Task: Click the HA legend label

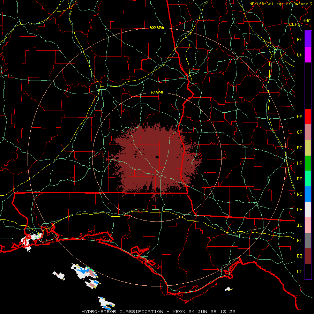Action: (x=299, y=117)
